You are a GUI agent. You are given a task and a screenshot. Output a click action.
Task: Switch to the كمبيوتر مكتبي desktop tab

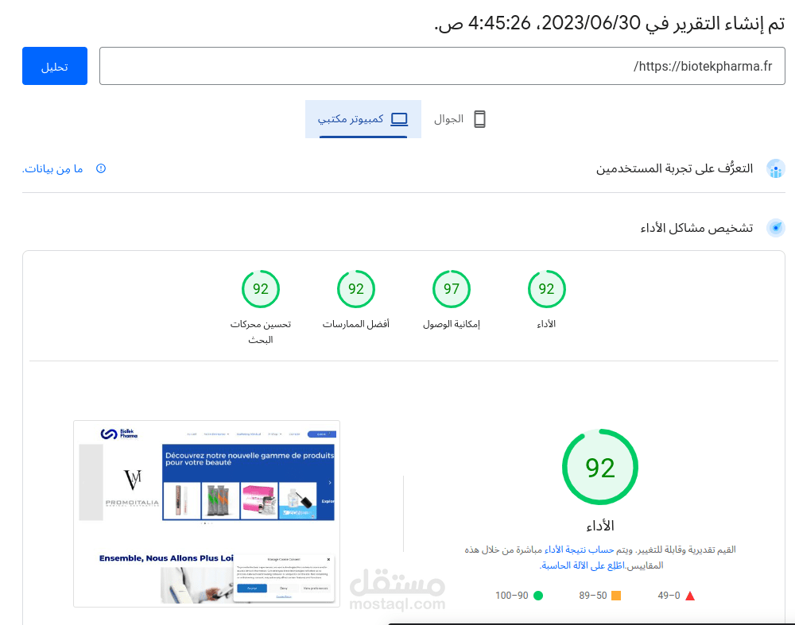[363, 119]
